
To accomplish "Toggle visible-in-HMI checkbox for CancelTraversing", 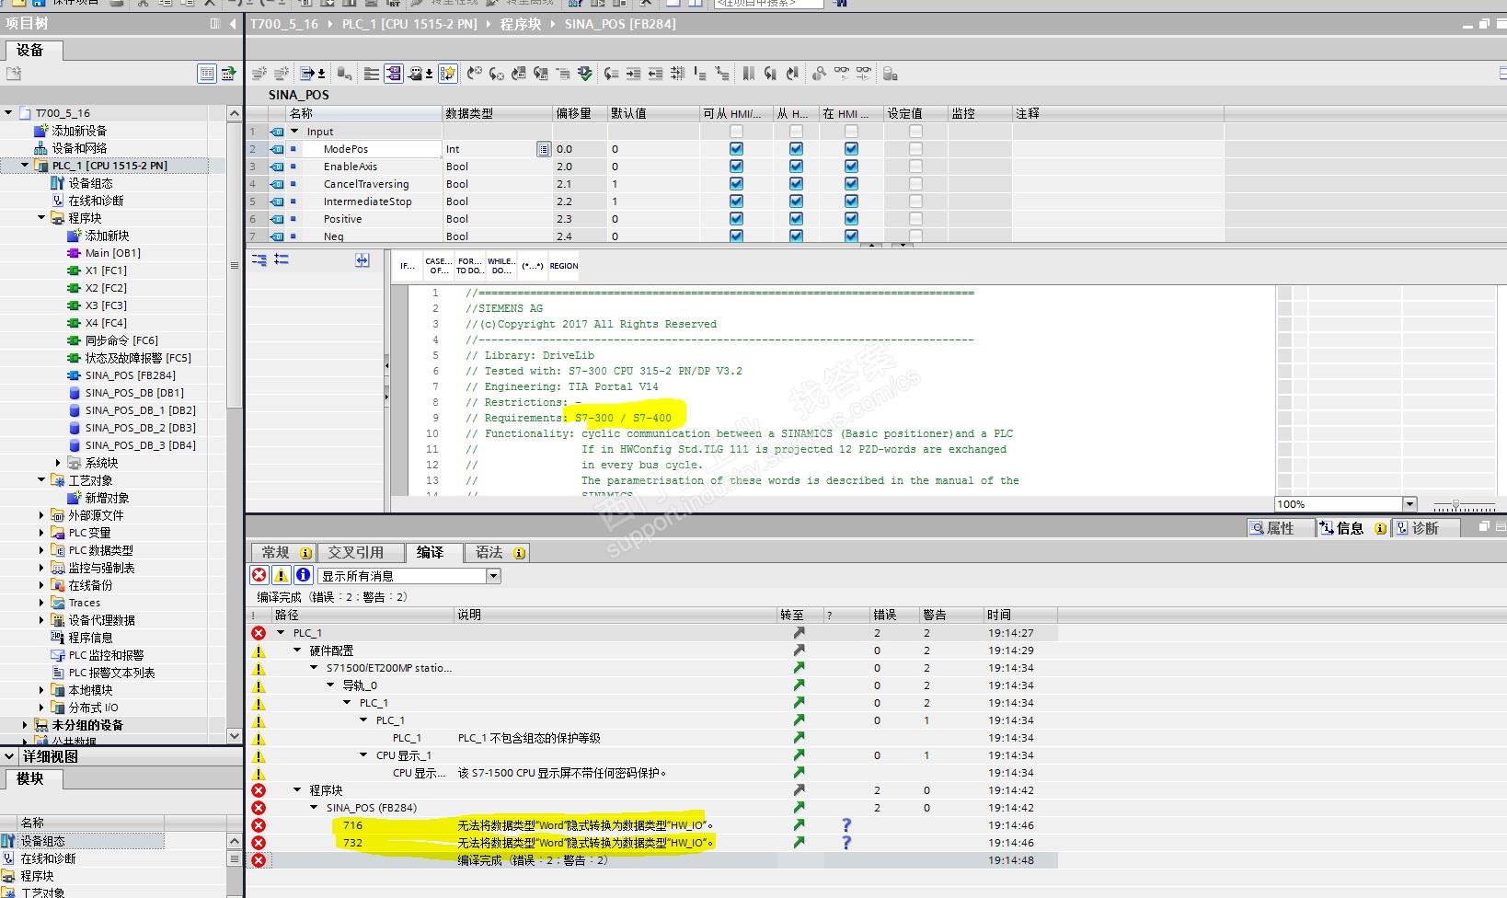I will pyautogui.click(x=851, y=184).
